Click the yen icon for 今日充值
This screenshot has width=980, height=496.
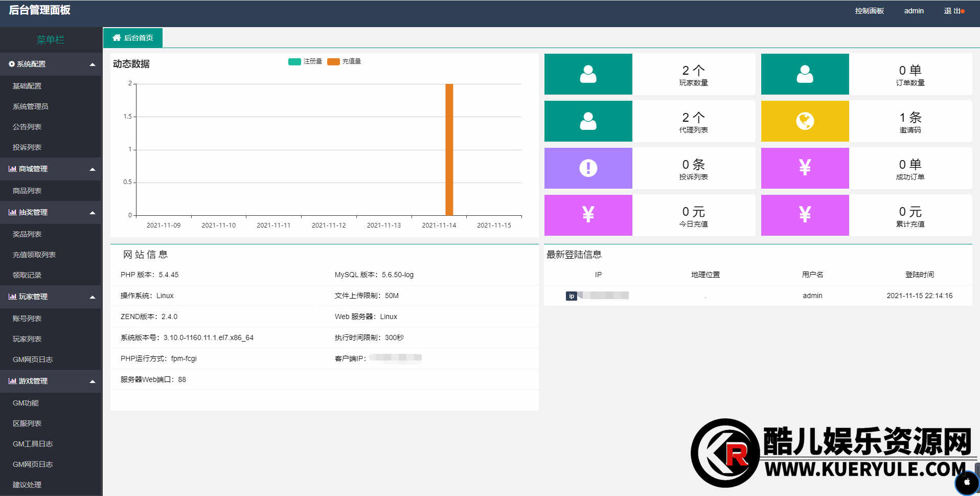(588, 215)
